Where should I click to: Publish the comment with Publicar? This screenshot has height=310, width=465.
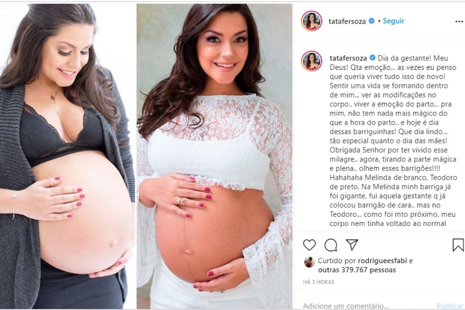[x=450, y=306]
